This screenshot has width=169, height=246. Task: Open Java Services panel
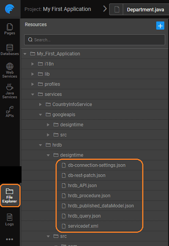click(x=10, y=91)
